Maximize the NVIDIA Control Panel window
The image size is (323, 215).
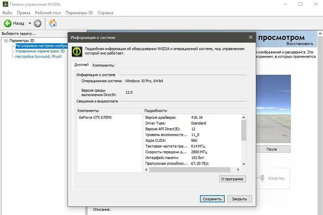(300, 4)
